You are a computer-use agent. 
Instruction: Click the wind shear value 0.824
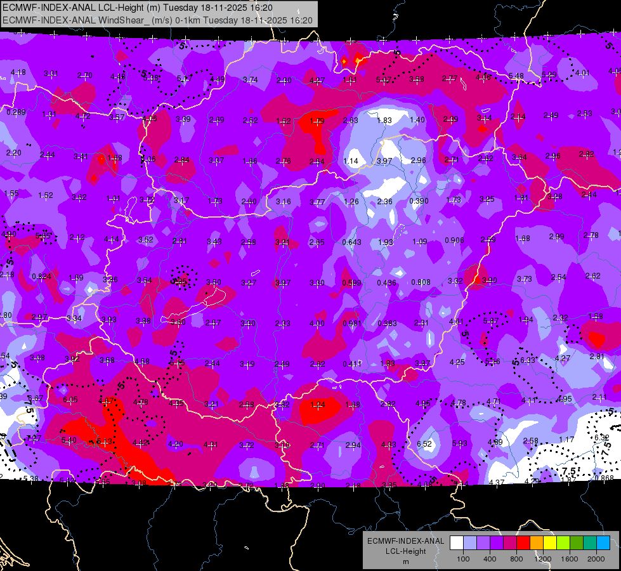click(41, 276)
